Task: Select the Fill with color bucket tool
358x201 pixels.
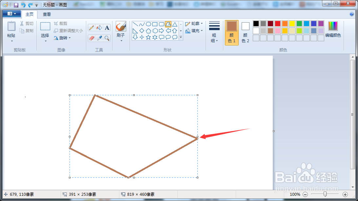Action: [99, 27]
